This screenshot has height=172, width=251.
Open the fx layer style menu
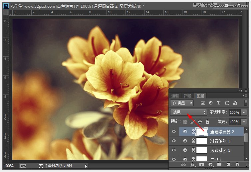tap(193, 165)
